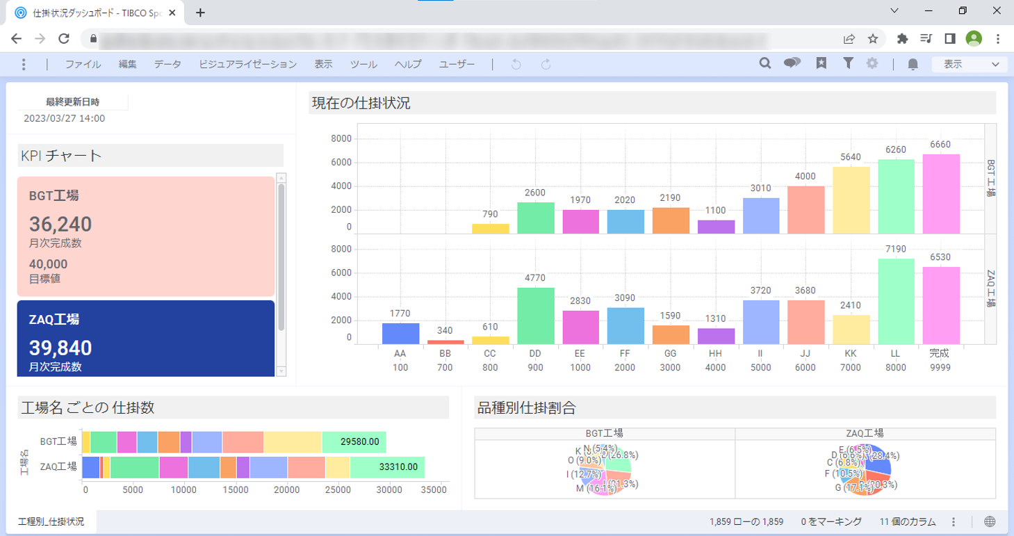Click the 33310.00 segment of ZAQ工場 bar

pos(387,467)
